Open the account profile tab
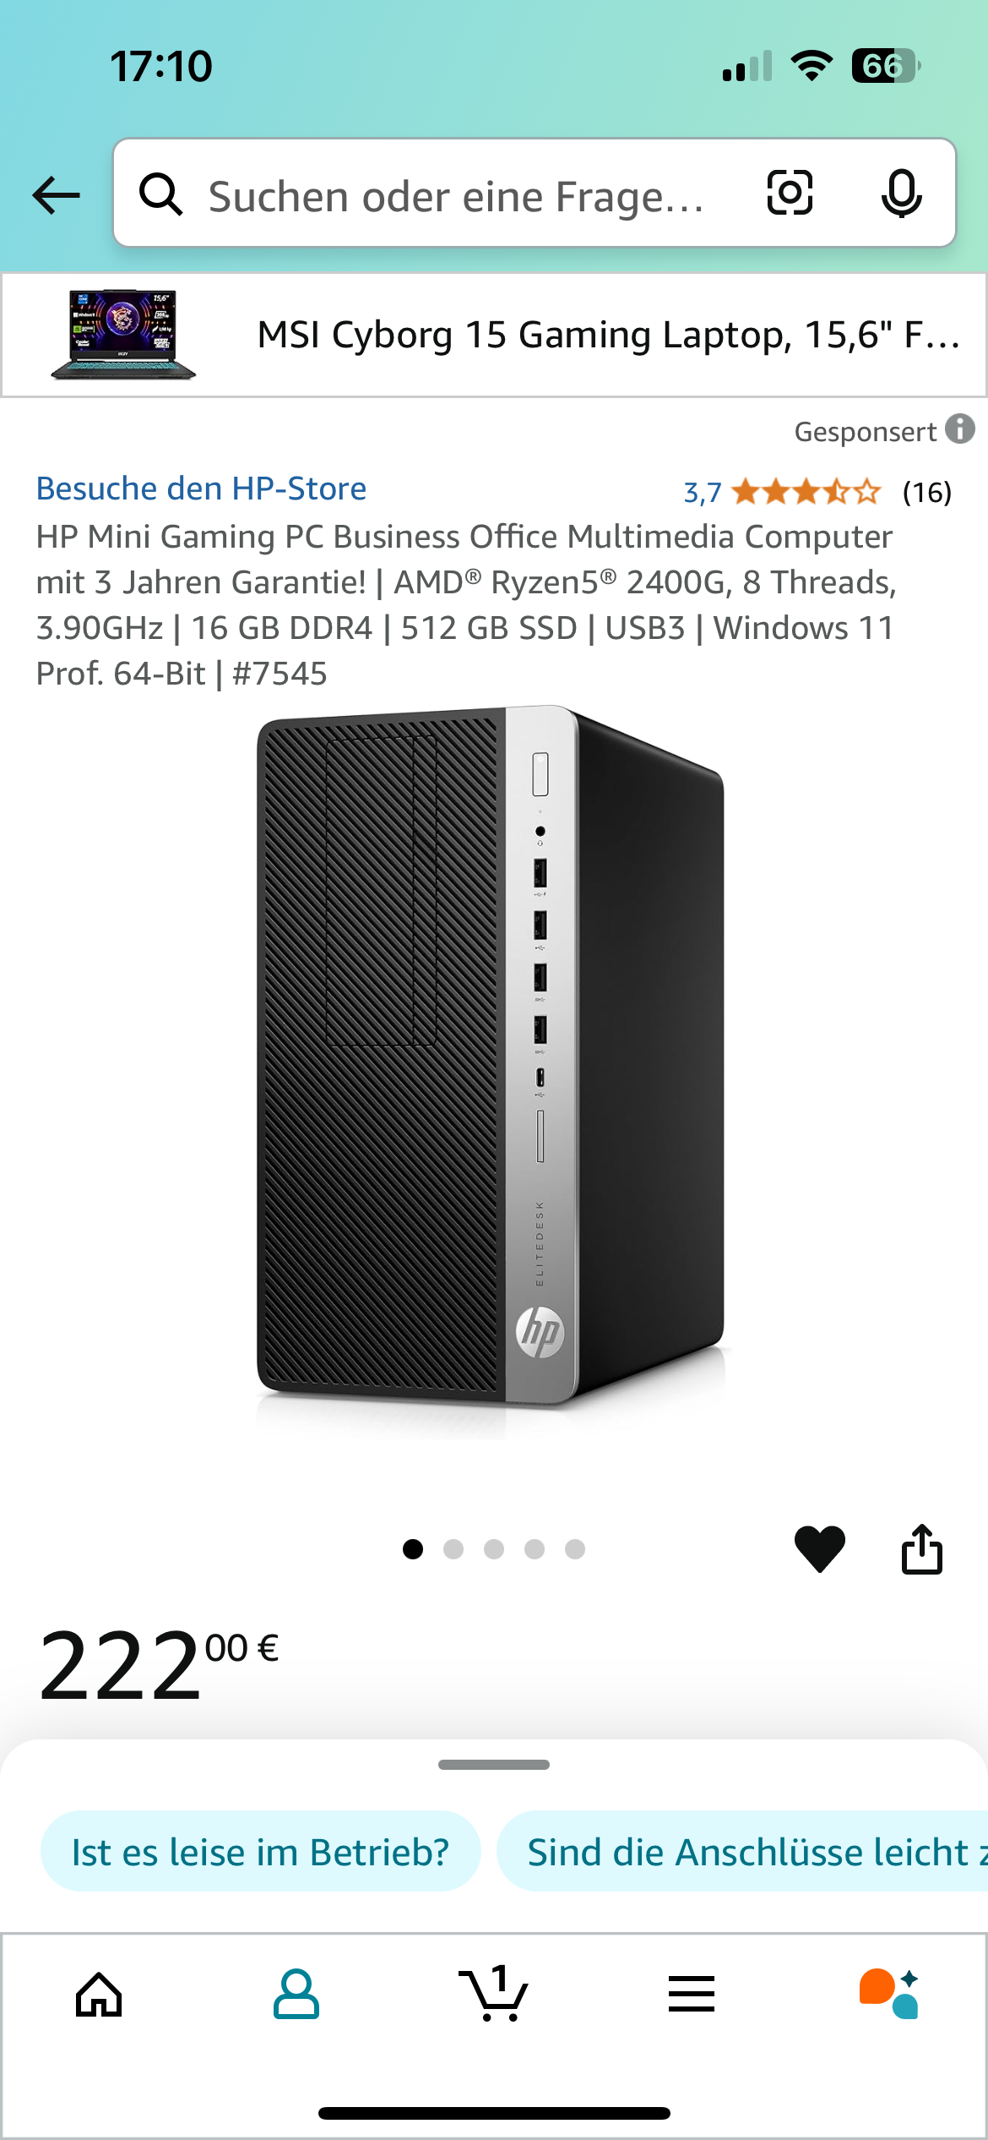The width and height of the screenshot is (988, 2140). [296, 1995]
